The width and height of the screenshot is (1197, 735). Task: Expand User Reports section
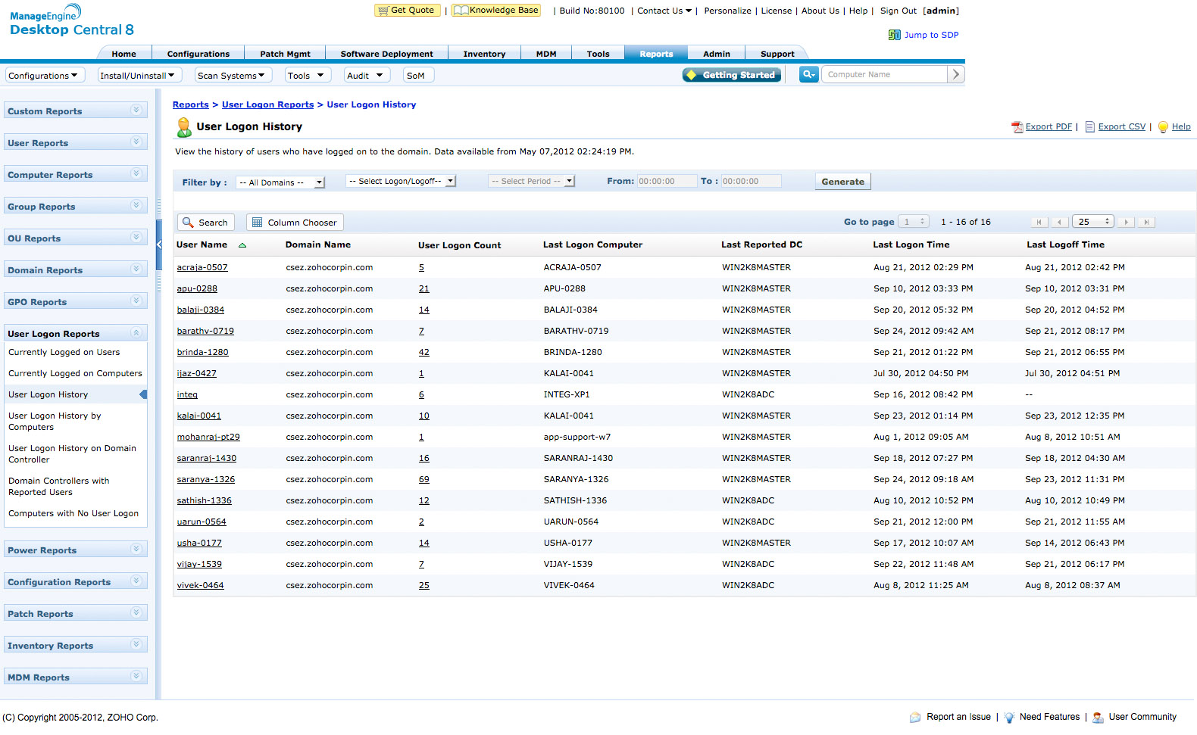pyautogui.click(x=136, y=142)
